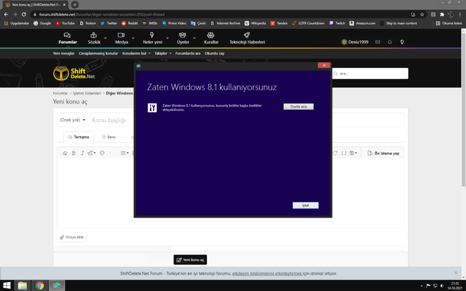
Task: Open etkileşim bildirimlerini etkinleştirmek link
Action: pyautogui.click(x=267, y=273)
